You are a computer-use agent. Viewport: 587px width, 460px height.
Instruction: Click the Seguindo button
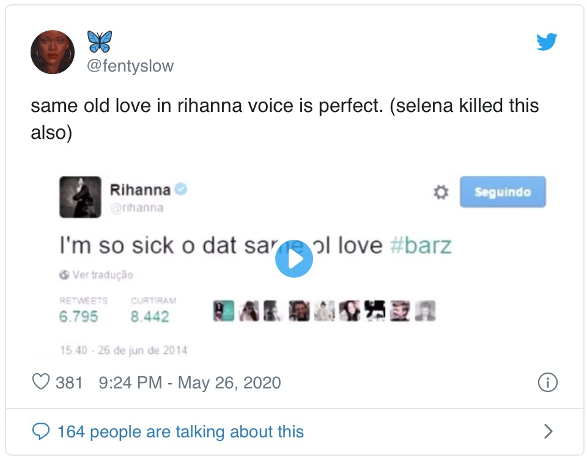(503, 192)
